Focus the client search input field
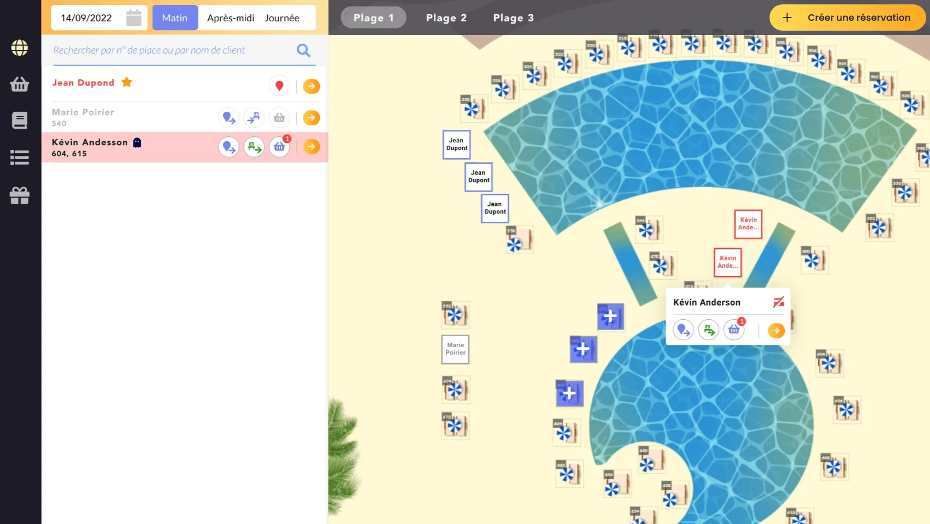 click(x=170, y=50)
